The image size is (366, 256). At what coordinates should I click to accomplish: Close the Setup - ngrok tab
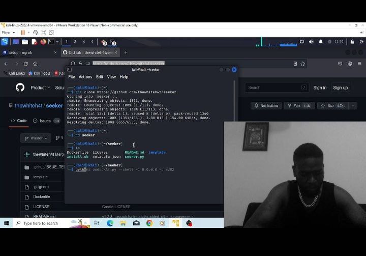(x=55, y=52)
